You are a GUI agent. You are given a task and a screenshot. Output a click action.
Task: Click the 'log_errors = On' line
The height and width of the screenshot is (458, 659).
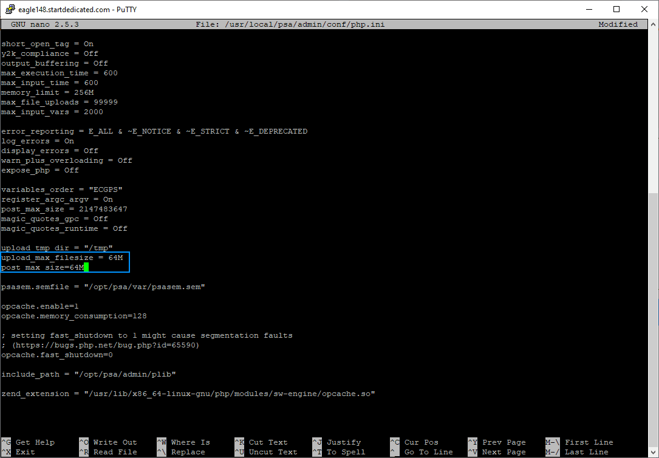(x=38, y=141)
